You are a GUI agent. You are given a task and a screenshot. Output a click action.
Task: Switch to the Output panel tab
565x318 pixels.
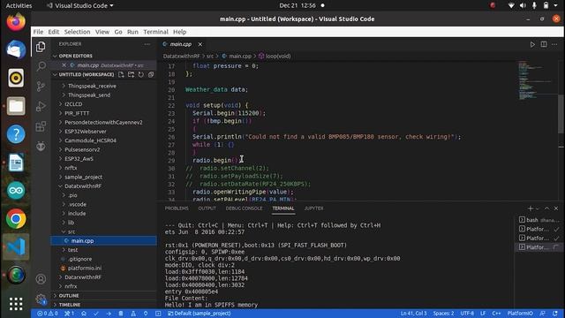tap(207, 208)
